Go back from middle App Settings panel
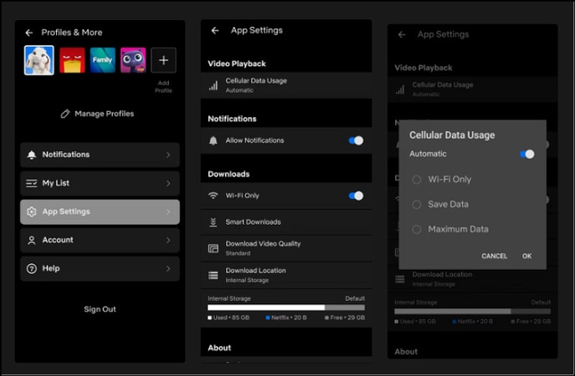The width and height of the screenshot is (575, 376). click(215, 30)
